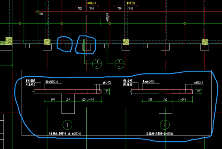Image resolution: width=222 pixels, height=149 pixels.
Task: Select the left 500 dimension in detail 1
Action: (53, 99)
